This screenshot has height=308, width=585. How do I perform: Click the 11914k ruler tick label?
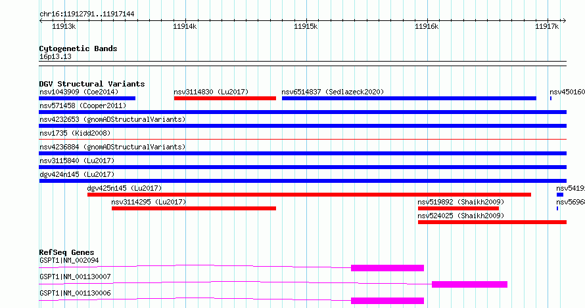point(185,26)
